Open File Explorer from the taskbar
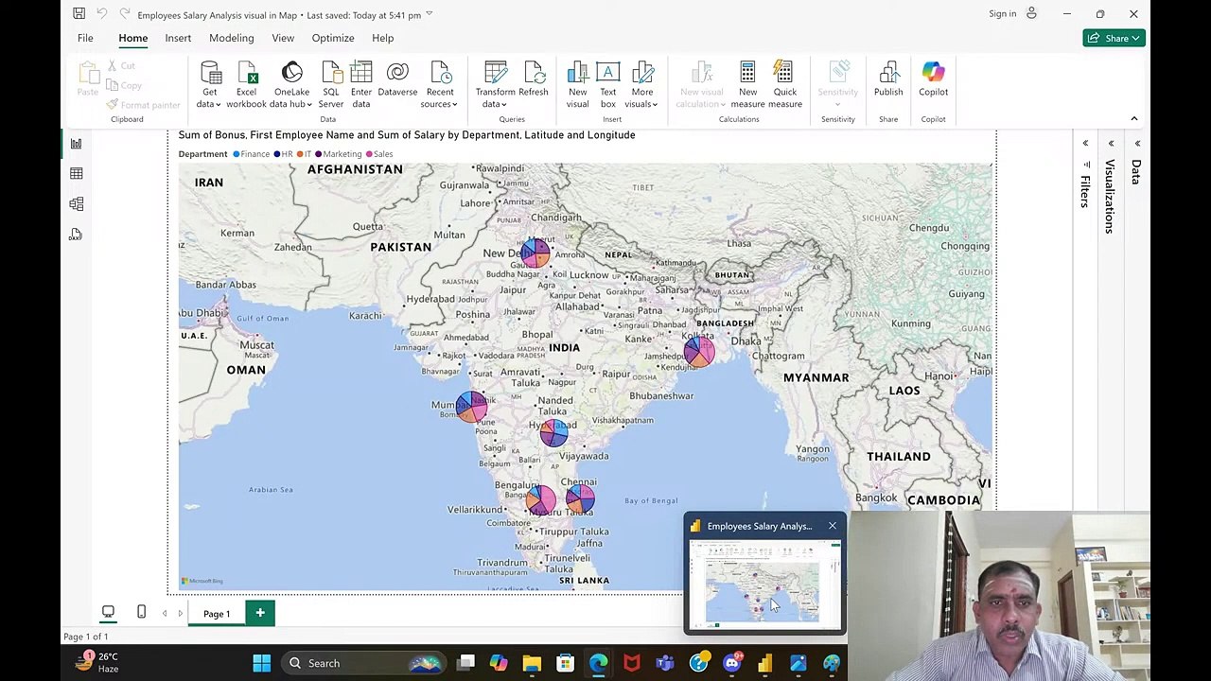Screen dimensions: 1211x681 tap(532, 663)
